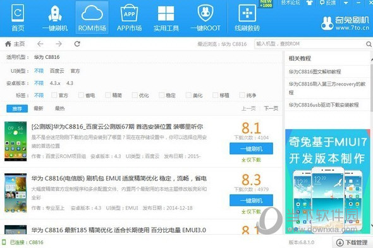Click the search magnifier icon
The height and width of the screenshot is (248, 373).
click(x=369, y=44)
